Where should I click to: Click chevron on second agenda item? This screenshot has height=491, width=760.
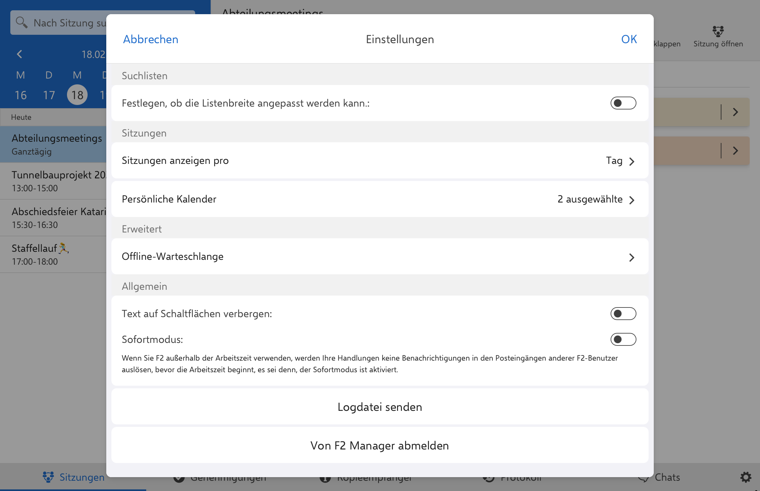point(735,151)
